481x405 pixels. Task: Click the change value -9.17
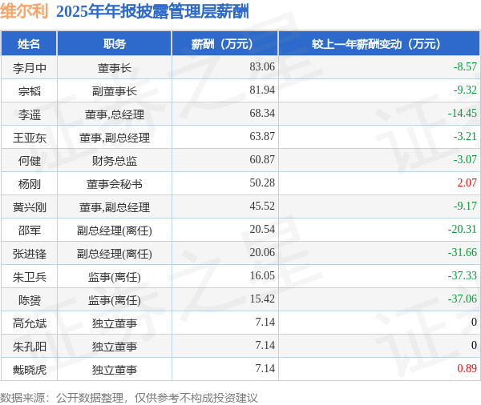tap(465, 207)
